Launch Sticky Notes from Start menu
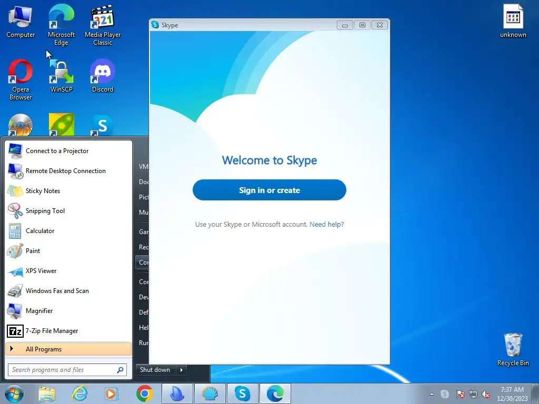The height and width of the screenshot is (404, 539). [x=68, y=190]
